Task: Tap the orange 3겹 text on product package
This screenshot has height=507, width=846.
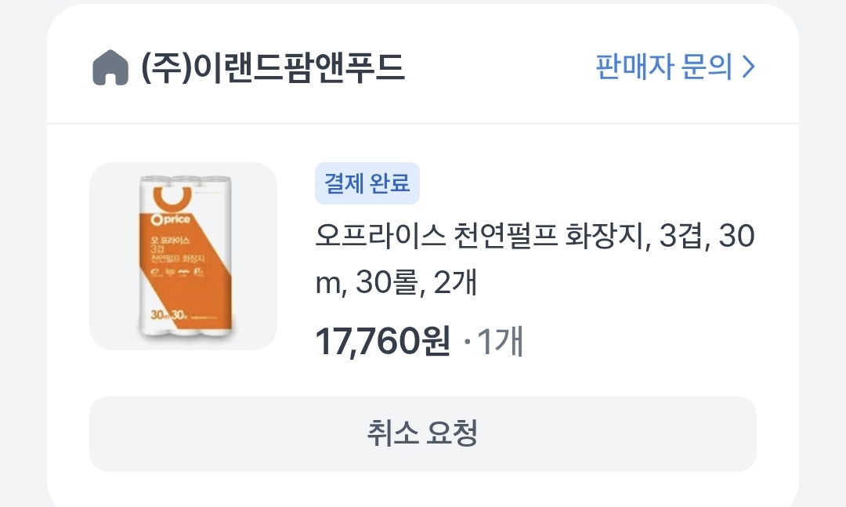Action: coord(157,249)
